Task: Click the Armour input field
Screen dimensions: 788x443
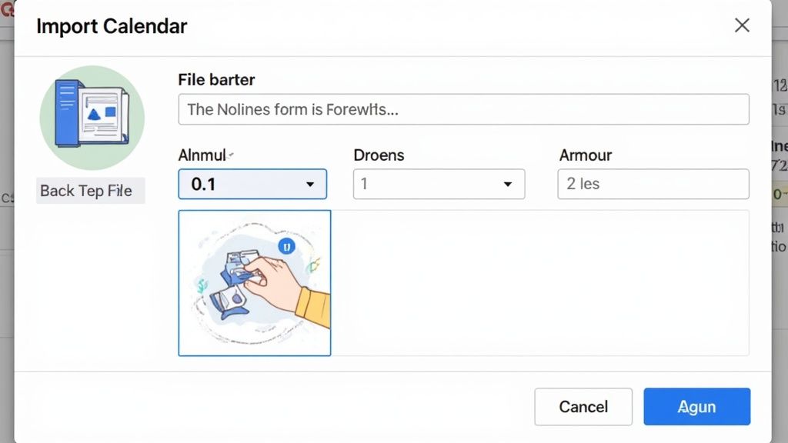Action: pyautogui.click(x=653, y=185)
